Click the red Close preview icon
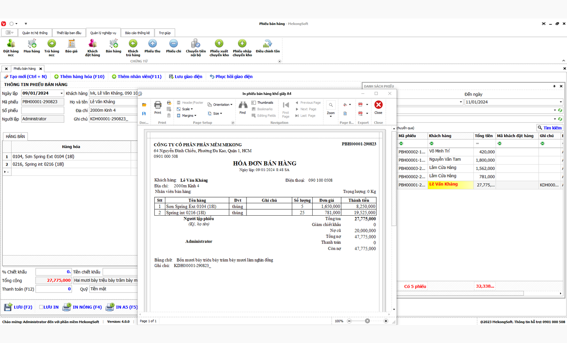 tap(378, 107)
